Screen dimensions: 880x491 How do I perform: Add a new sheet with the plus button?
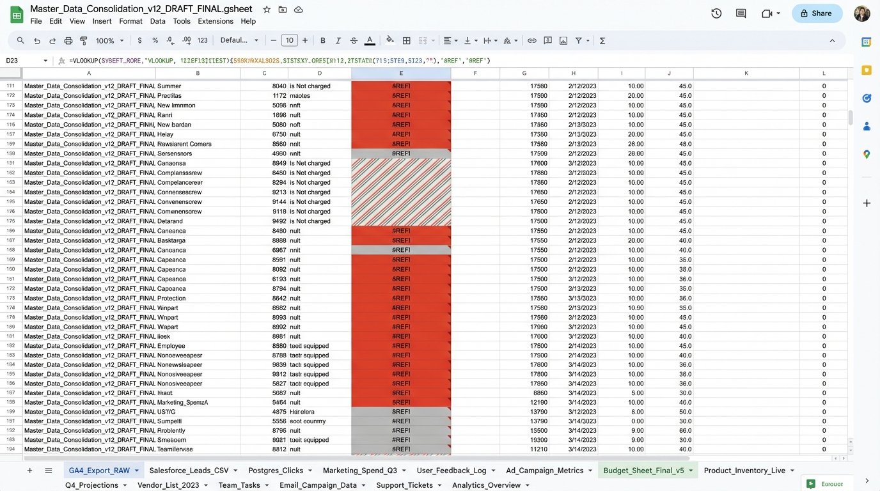[x=29, y=470]
